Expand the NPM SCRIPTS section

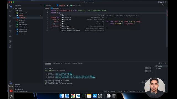19,89
